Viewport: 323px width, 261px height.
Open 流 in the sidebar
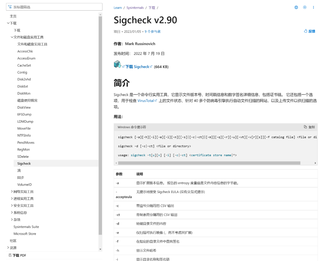[x=19, y=170]
